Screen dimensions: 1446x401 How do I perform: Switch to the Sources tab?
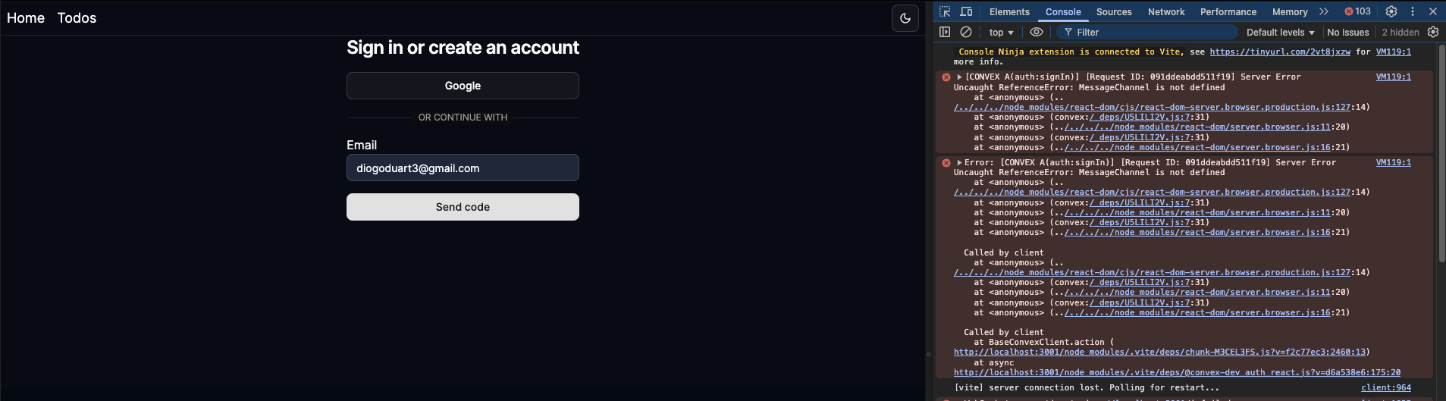coord(1114,11)
